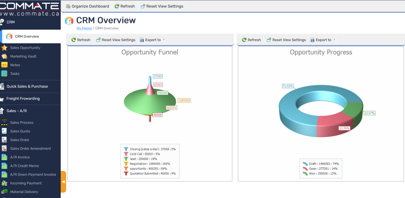405x198 pixels.
Task: Click the Sales Order icon
Action: coord(4,140)
